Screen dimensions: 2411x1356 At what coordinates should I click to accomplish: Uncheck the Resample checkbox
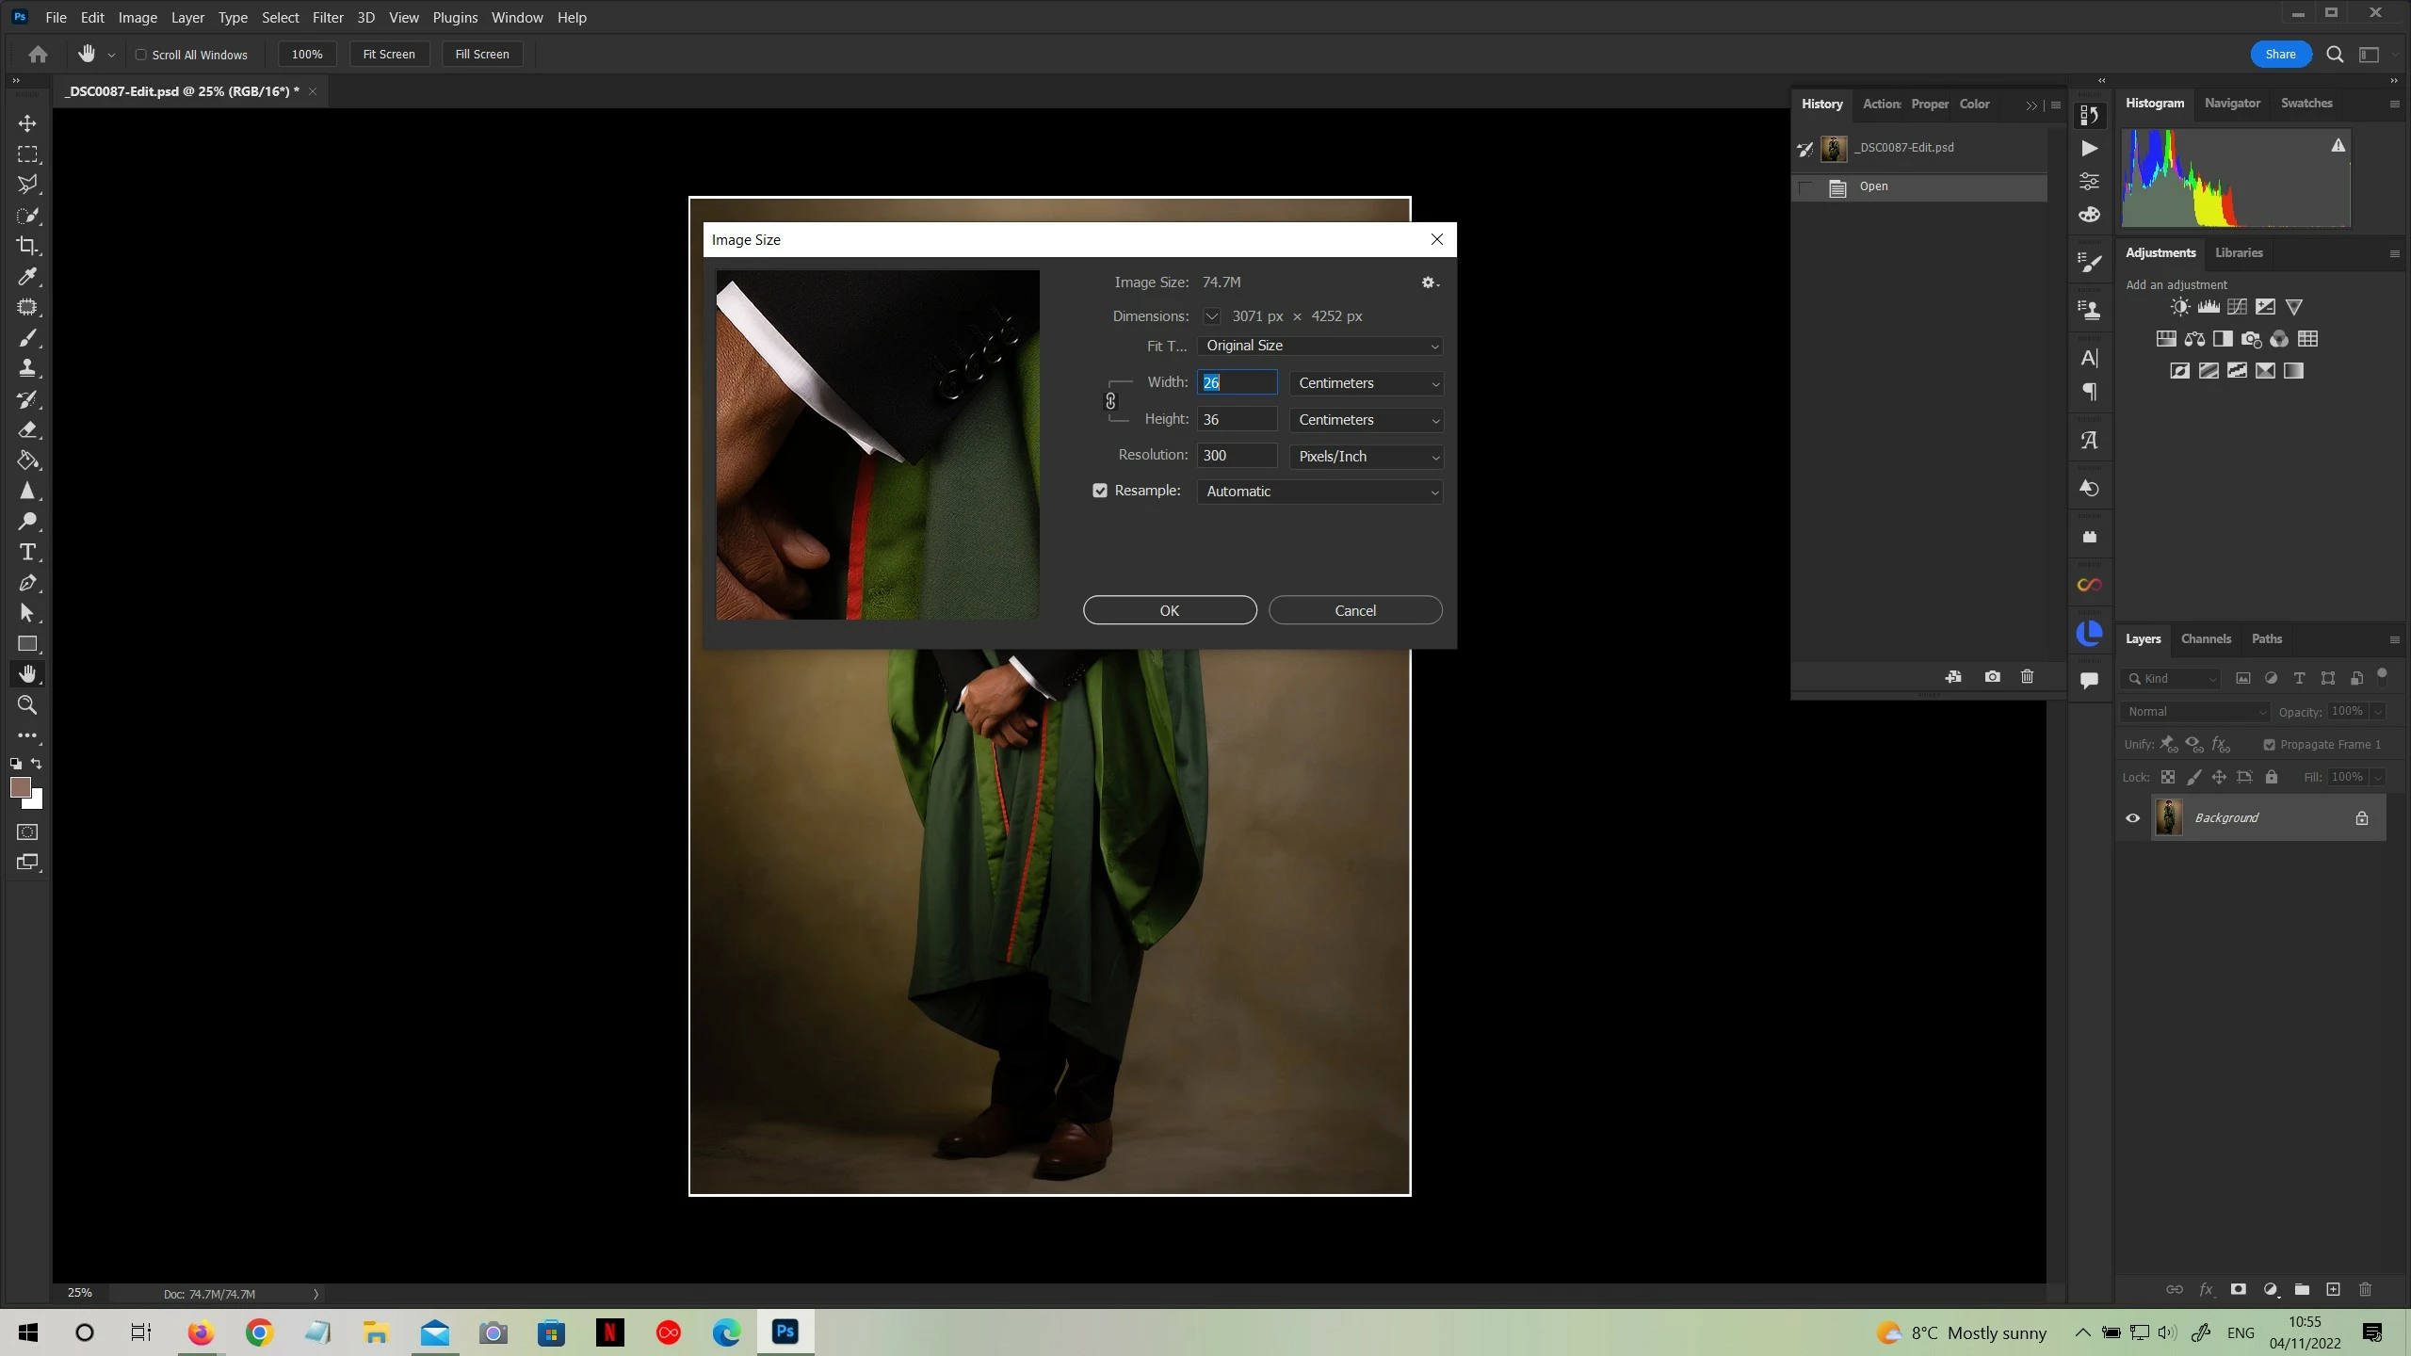(x=1099, y=491)
